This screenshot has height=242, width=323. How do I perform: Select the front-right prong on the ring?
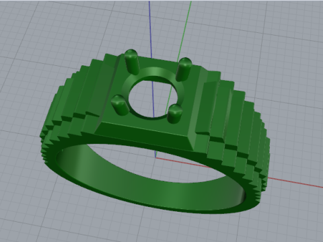coord(174,114)
